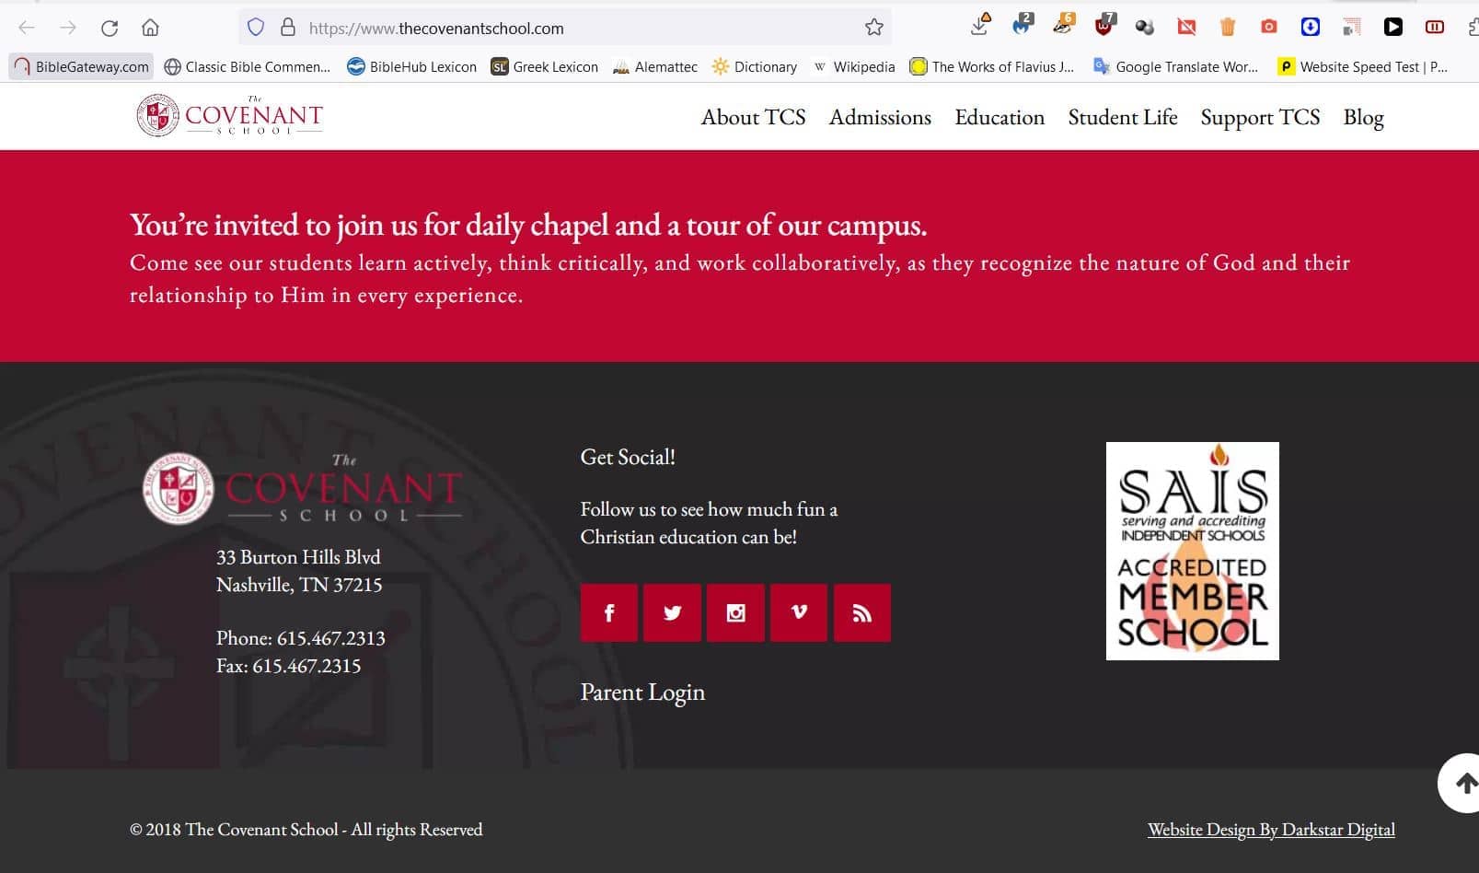Click the Covenant School header logo
The height and width of the screenshot is (873, 1479).
[230, 115]
